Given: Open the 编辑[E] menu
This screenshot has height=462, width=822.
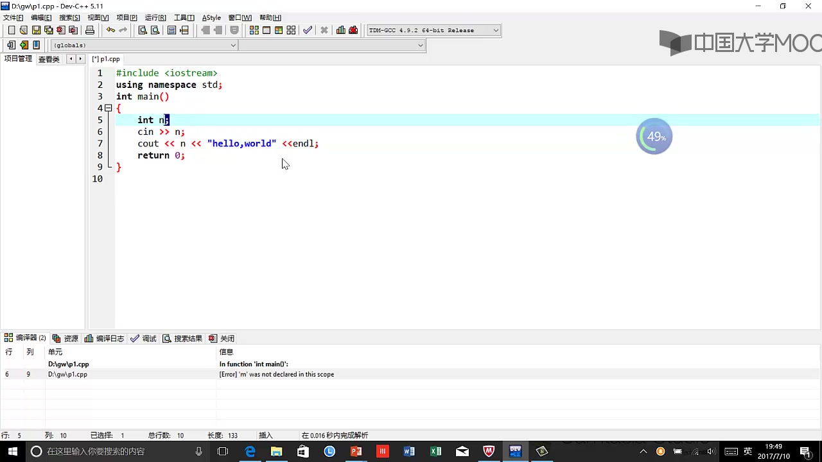Looking at the screenshot, I should (41, 17).
